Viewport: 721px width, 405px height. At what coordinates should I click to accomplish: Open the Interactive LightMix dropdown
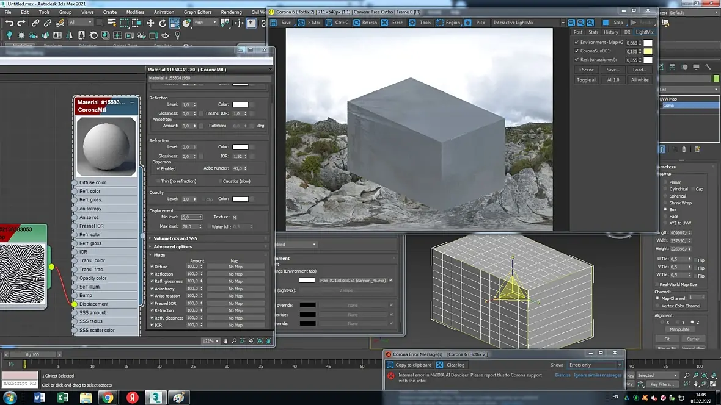(x=563, y=23)
